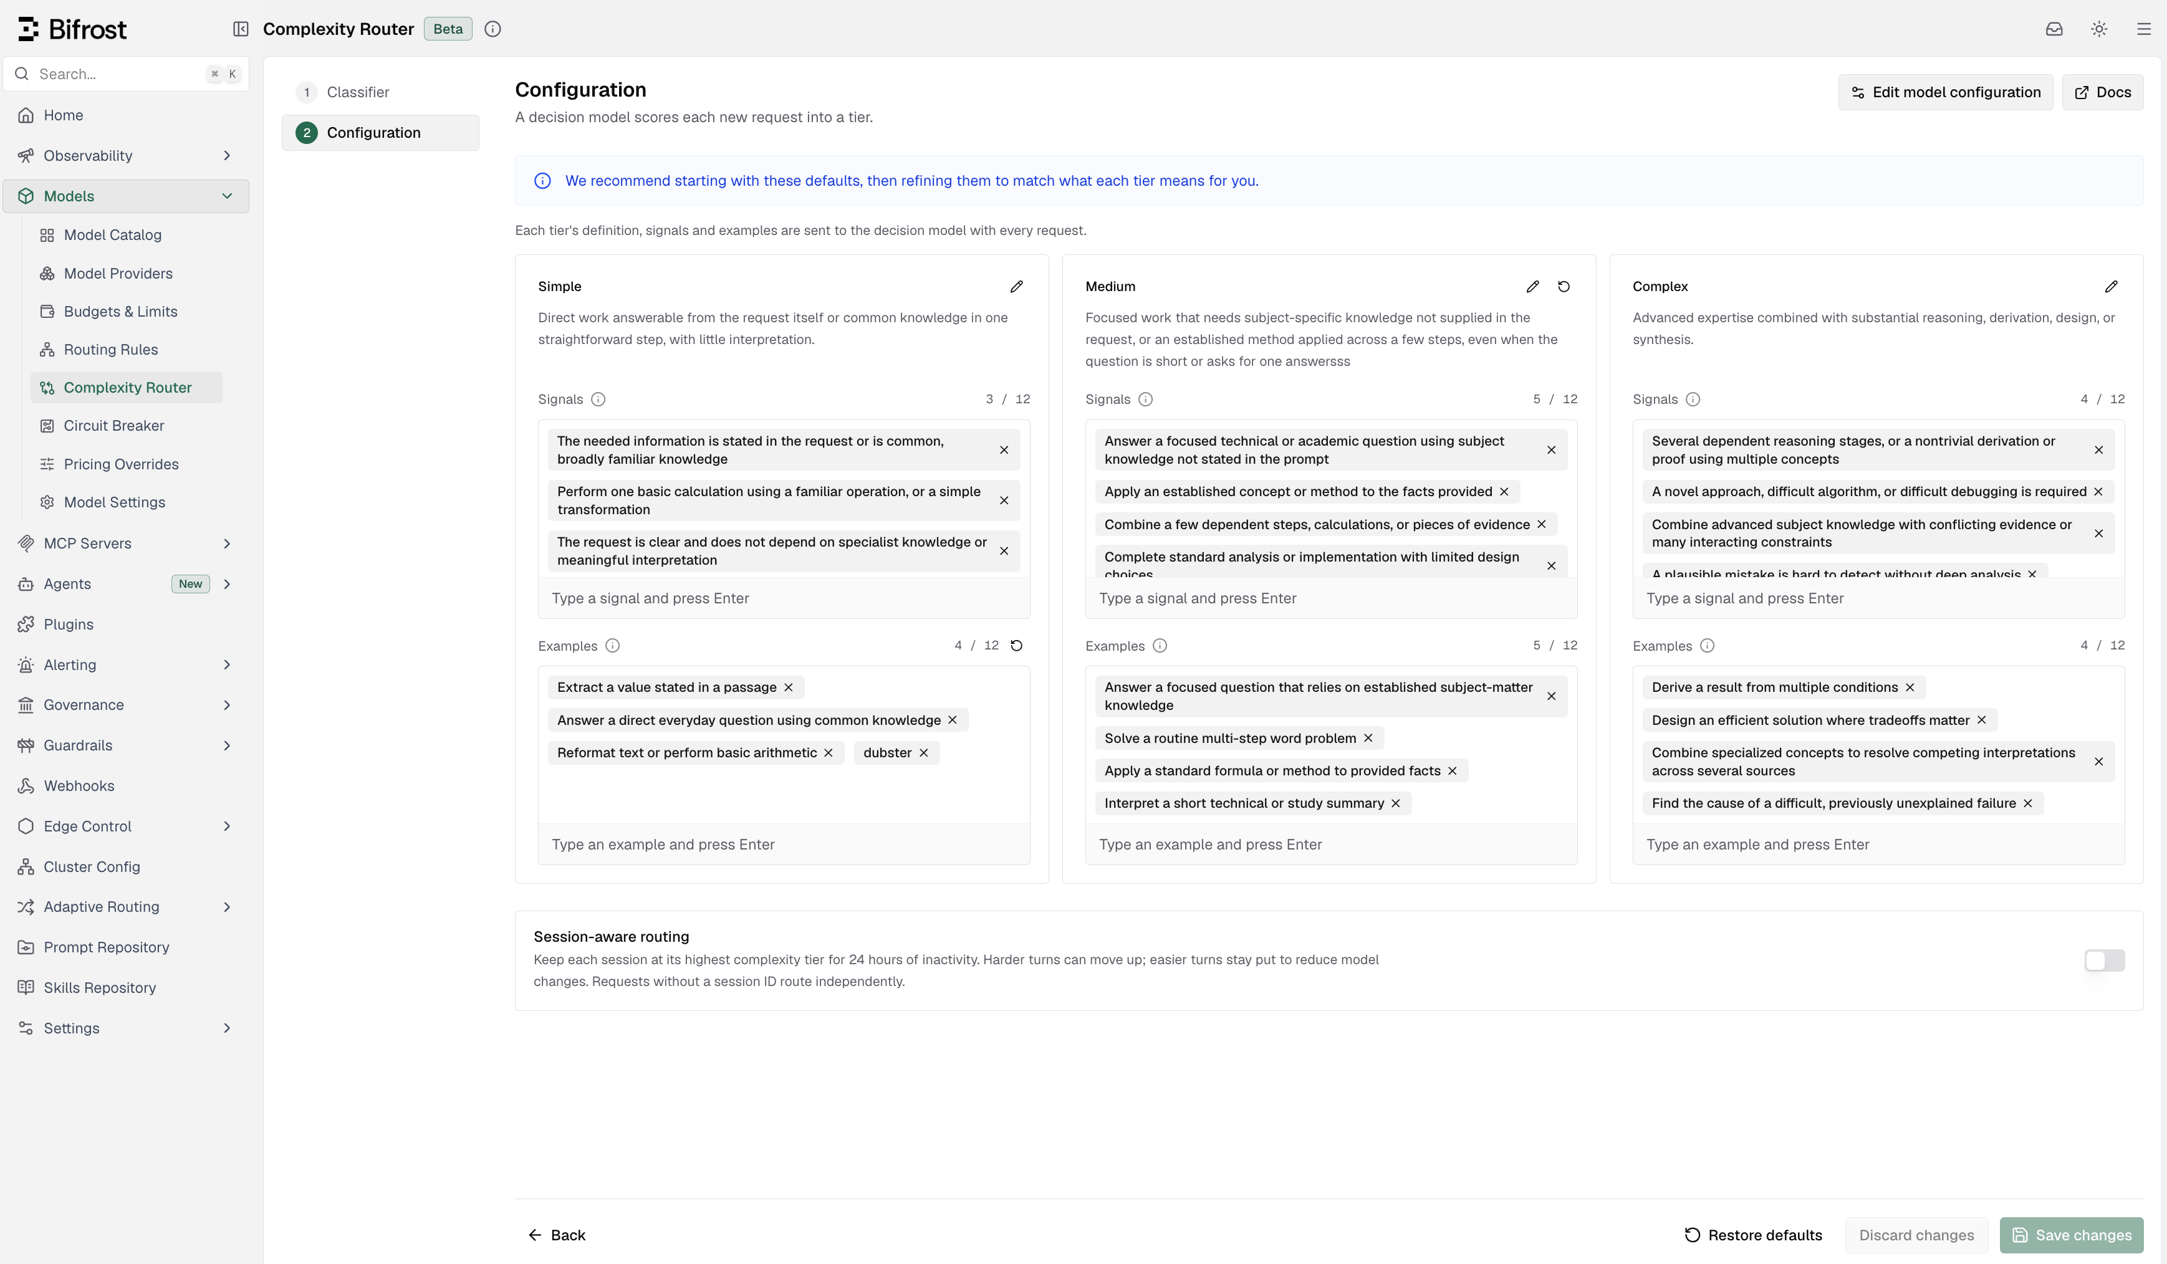Screen dimensions: 2167x1264
Task: Focus Simple tier signal input field
Action: click(x=784, y=598)
